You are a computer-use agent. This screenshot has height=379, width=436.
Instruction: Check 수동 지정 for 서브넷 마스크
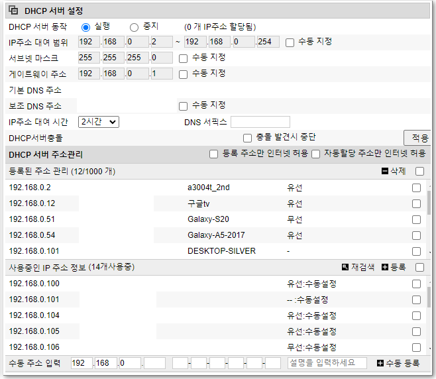(183, 59)
